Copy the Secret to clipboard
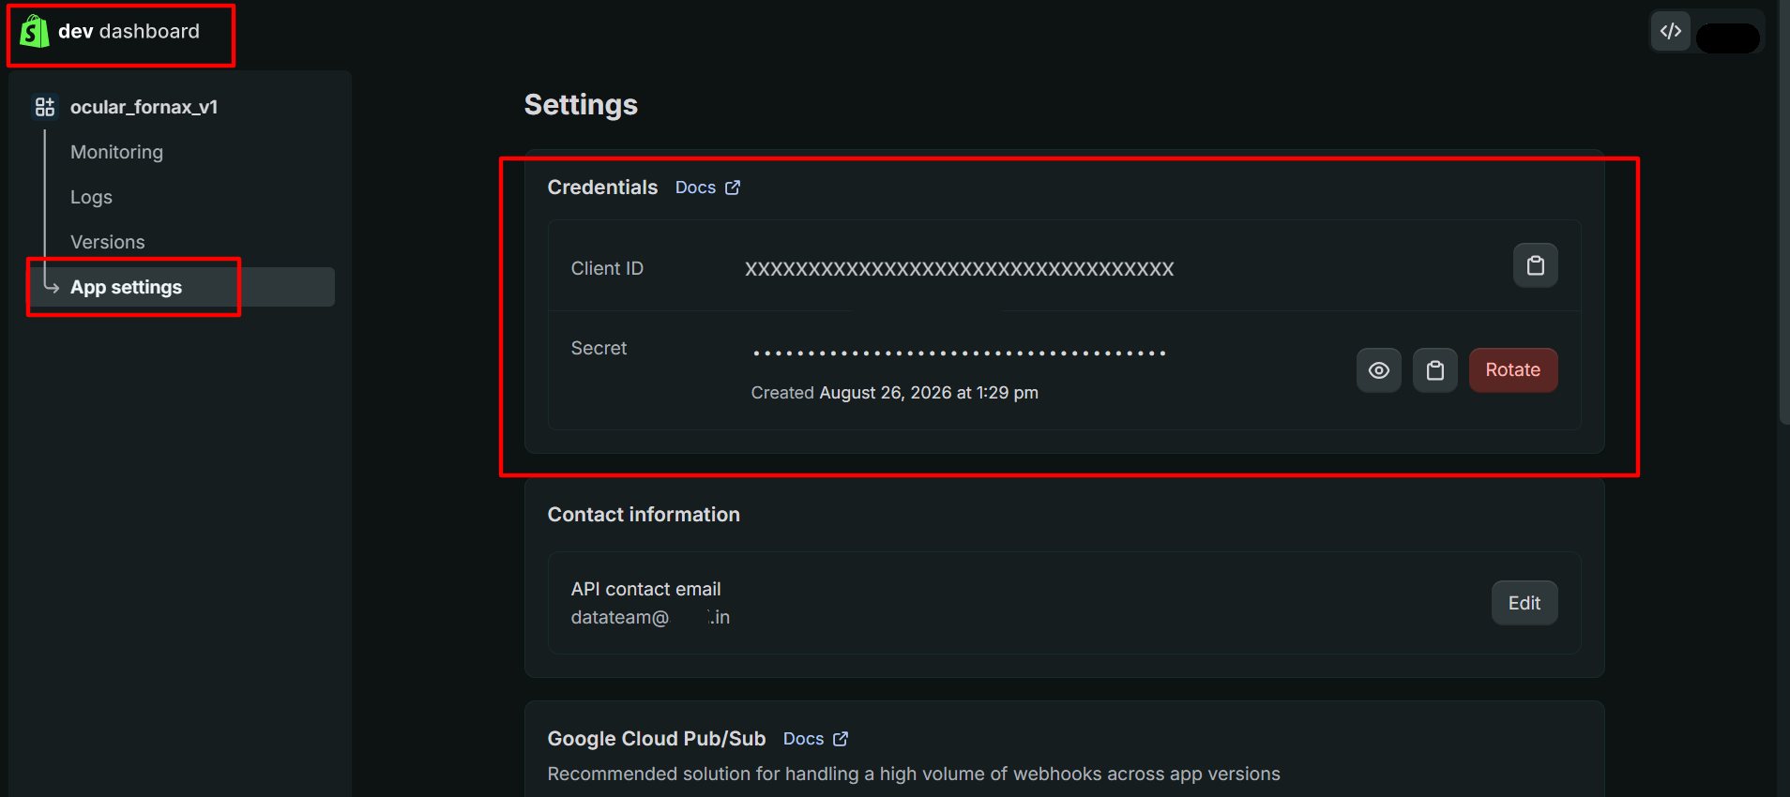1790x797 pixels. pos(1434,370)
